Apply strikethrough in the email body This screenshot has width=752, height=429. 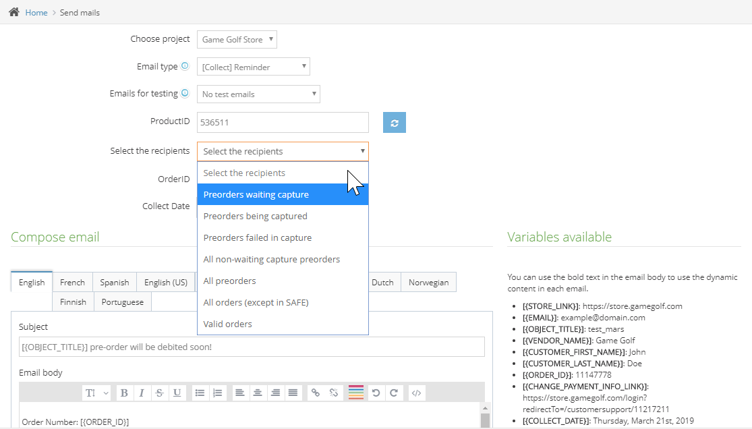click(x=159, y=393)
